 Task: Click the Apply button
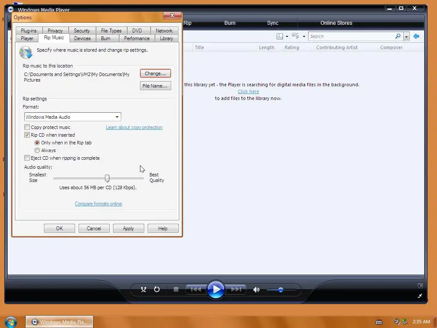(x=128, y=228)
